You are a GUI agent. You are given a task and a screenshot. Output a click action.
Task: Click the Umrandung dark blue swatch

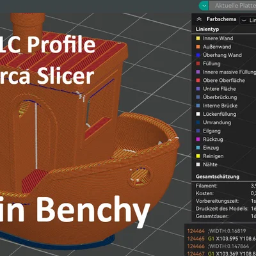click(x=198, y=122)
